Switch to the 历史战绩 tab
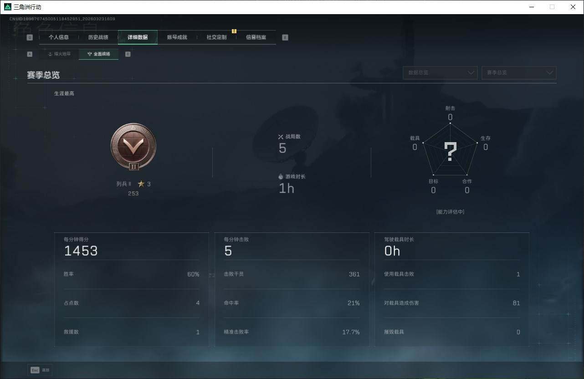This screenshot has height=379, width=584. (98, 37)
